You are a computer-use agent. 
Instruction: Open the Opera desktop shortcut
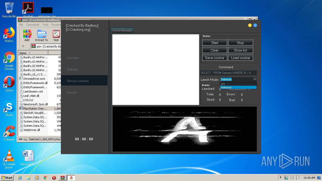click(x=9, y=84)
